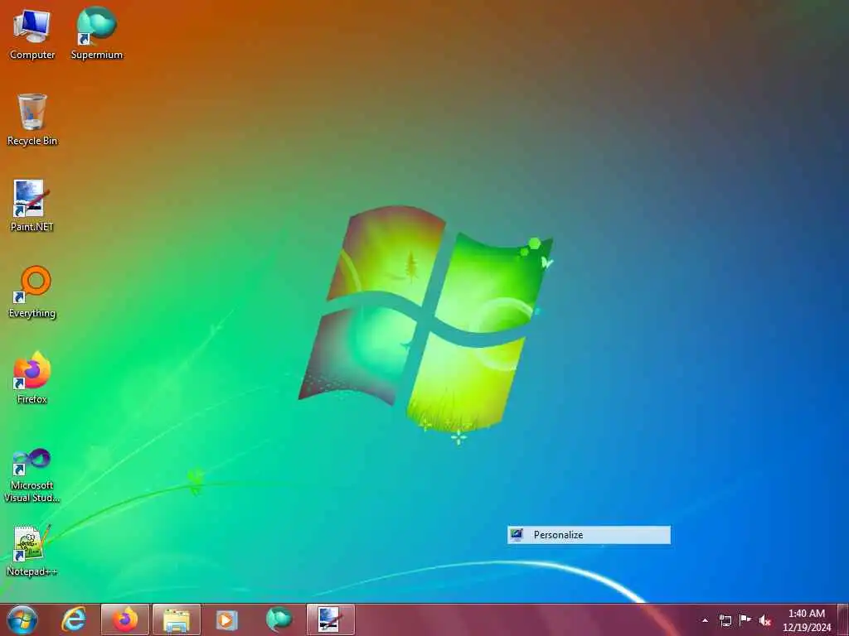Show hidden tray icons arrow
This screenshot has height=636, width=849.
705,621
